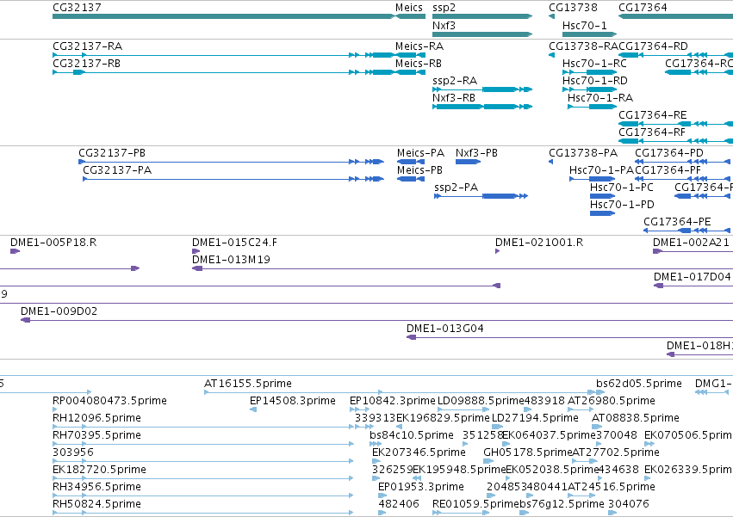The height and width of the screenshot is (517, 733).
Task: Select transcript Hsc70-1-RA
Action: 592,107
